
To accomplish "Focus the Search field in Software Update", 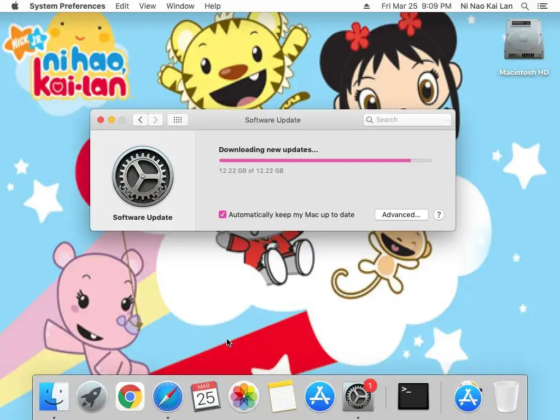I will tap(407, 120).
